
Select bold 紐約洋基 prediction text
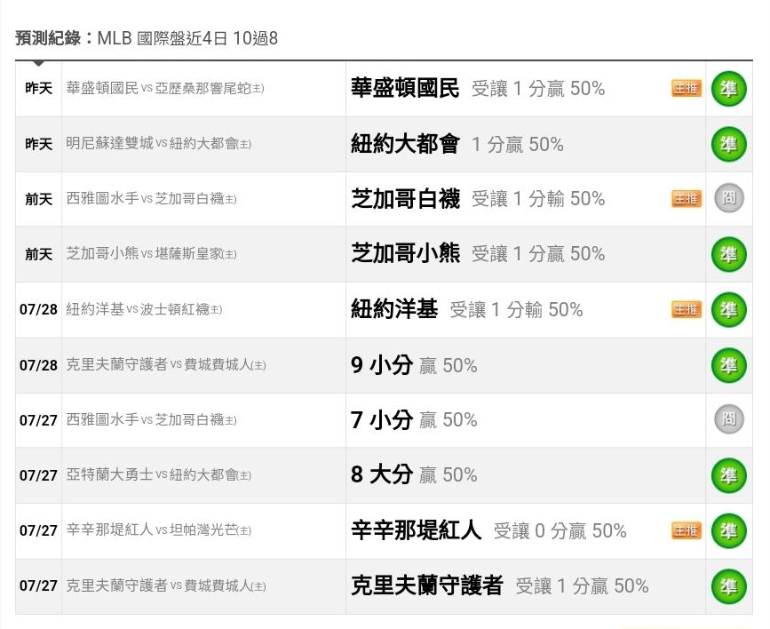point(394,309)
